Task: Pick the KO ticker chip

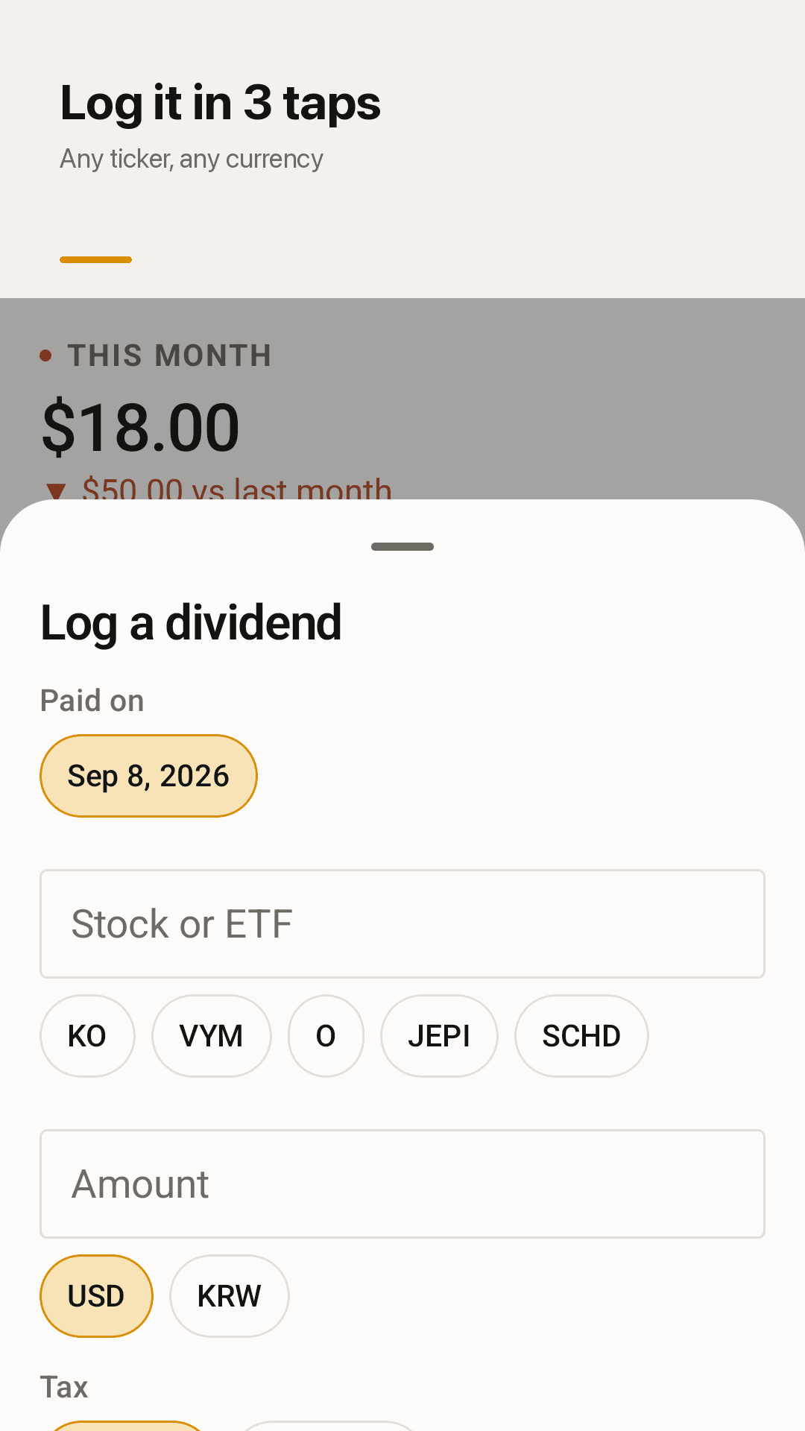Action: (x=87, y=1036)
